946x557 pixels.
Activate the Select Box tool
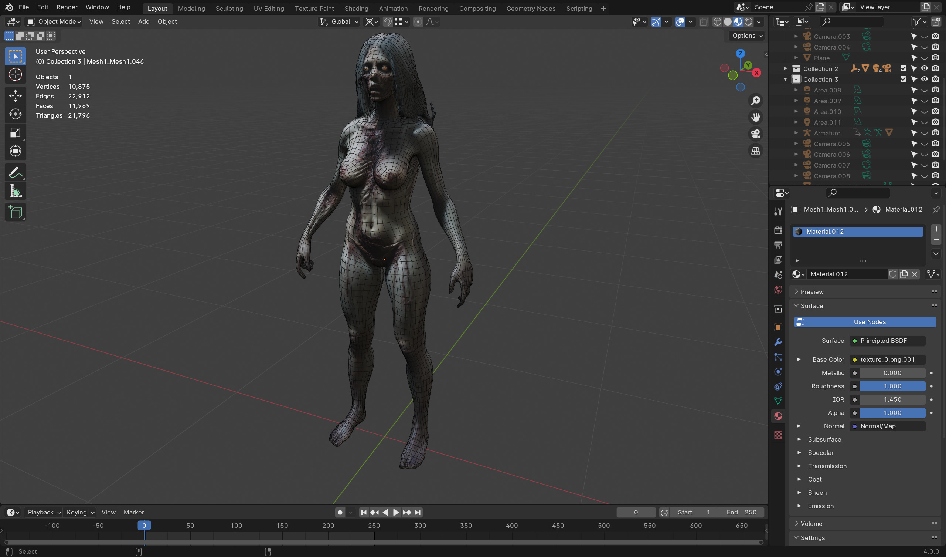tap(16, 56)
